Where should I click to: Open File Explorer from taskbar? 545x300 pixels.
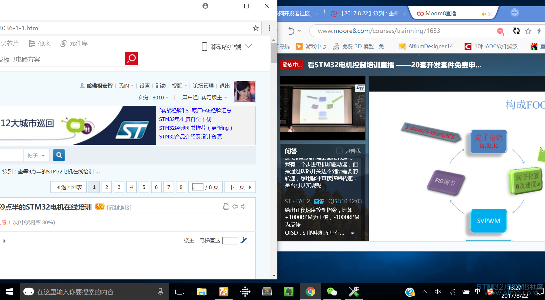[x=202, y=292]
